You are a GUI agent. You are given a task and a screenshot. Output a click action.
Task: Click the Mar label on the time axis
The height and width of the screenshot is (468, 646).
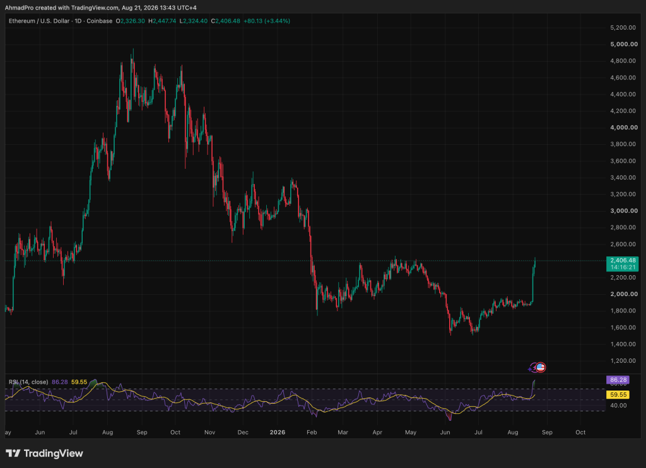343,432
